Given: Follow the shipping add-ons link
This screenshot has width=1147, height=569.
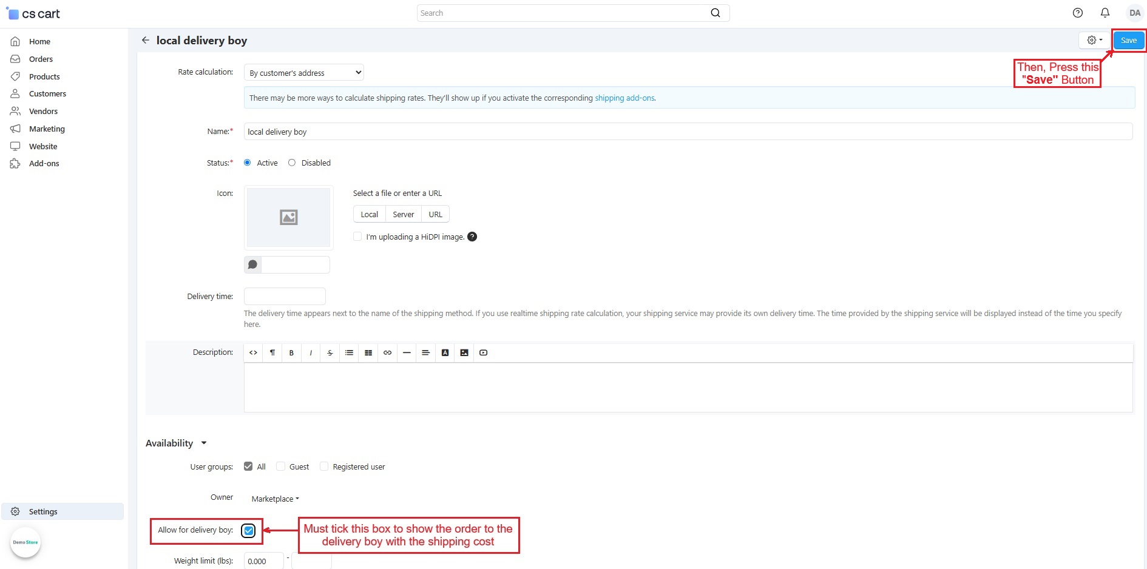Looking at the screenshot, I should pyautogui.click(x=624, y=98).
